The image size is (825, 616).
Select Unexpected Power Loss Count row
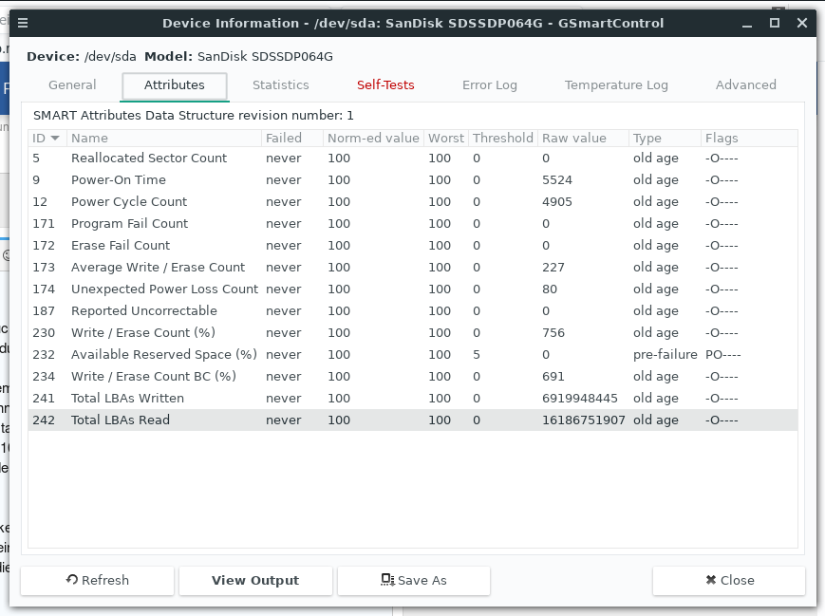click(413, 289)
